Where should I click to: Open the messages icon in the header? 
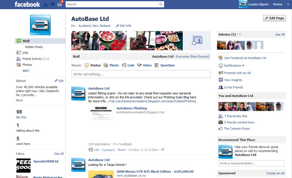pyautogui.click(x=53, y=4)
